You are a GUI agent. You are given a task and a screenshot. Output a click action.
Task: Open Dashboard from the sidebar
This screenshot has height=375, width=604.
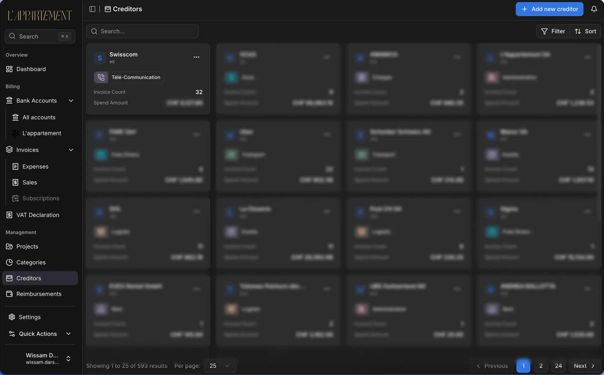[31, 69]
